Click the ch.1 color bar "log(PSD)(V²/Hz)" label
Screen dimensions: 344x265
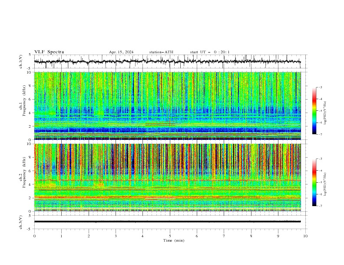coord(325,113)
